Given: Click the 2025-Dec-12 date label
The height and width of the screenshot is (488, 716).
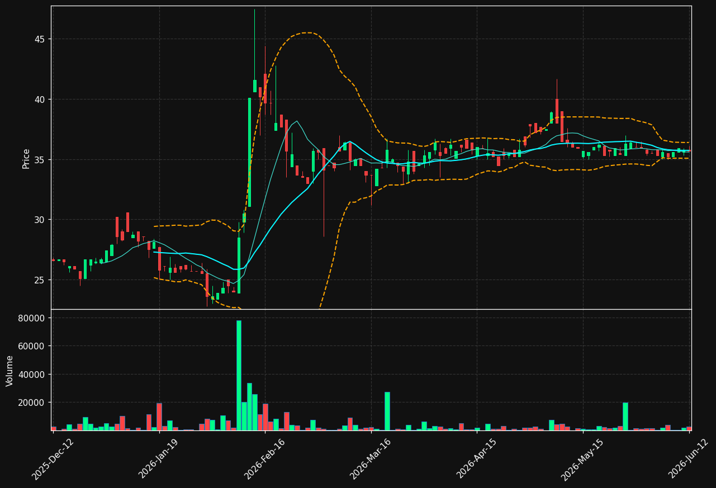Looking at the screenshot, I should tap(53, 459).
